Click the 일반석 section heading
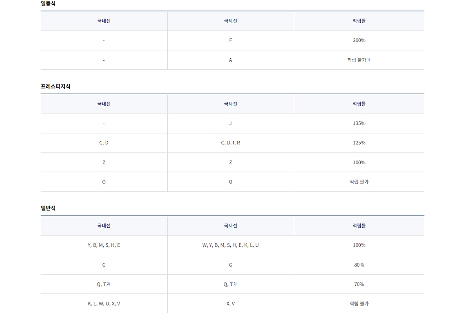Screen dimensions: 470x313 [48, 208]
